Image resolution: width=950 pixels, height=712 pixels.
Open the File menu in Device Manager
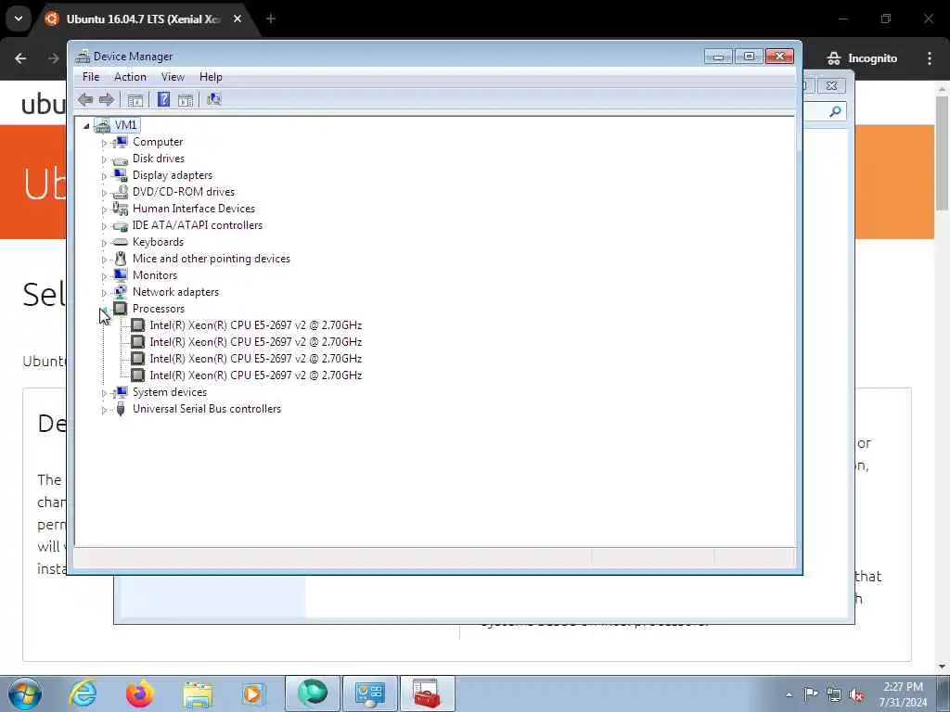(x=91, y=77)
